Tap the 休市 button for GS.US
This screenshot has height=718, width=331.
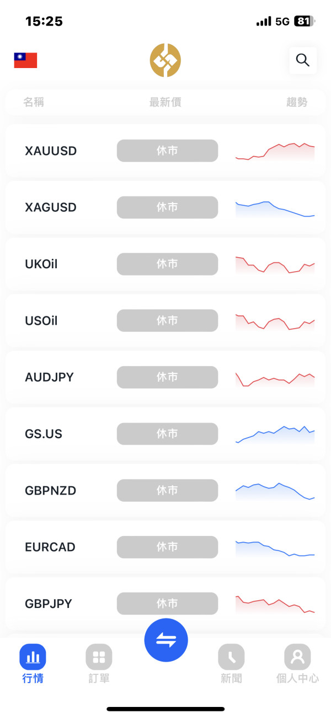[167, 434]
